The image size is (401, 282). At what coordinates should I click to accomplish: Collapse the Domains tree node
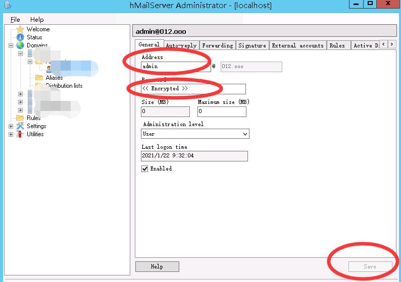tap(11, 45)
